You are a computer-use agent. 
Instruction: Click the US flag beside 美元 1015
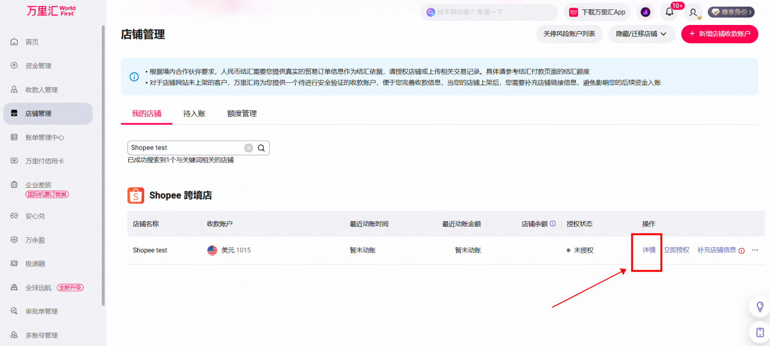[x=212, y=250]
